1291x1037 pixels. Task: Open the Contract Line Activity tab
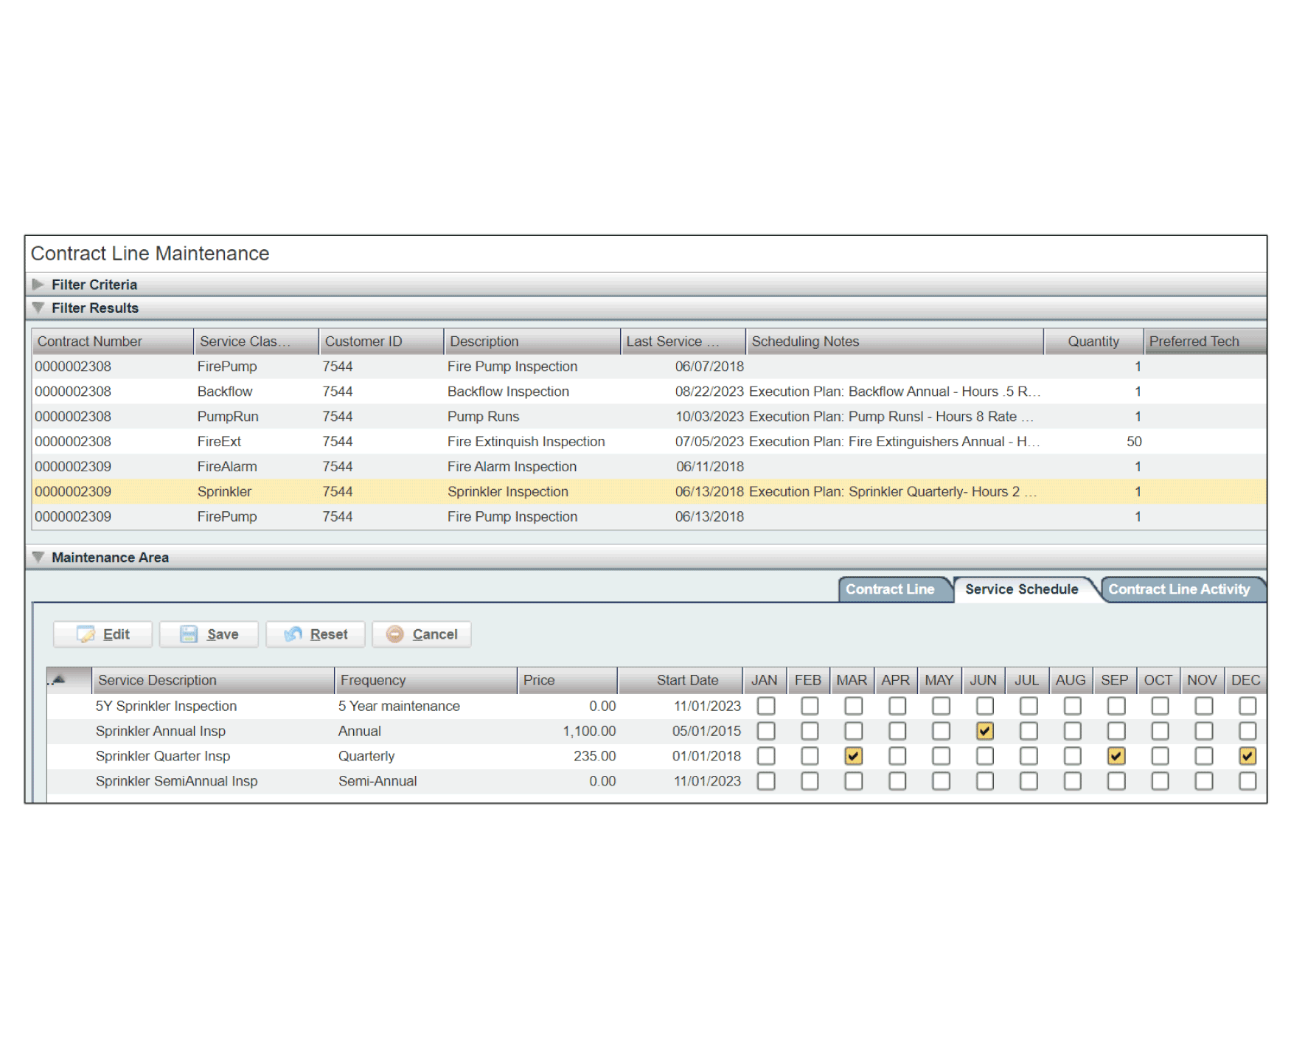[x=1178, y=589]
